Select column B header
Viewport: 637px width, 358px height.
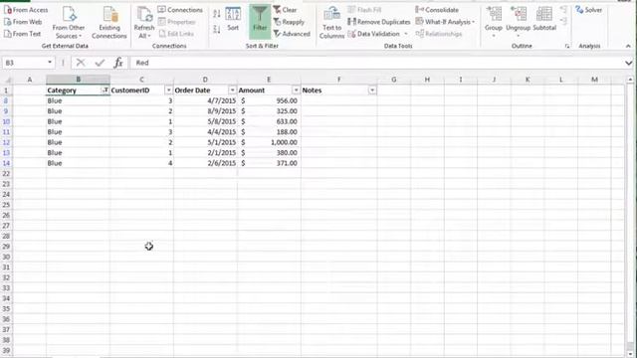(78, 80)
